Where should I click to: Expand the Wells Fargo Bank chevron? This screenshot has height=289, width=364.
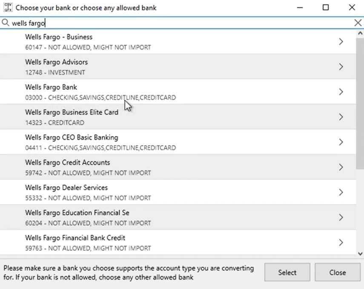[x=341, y=92]
